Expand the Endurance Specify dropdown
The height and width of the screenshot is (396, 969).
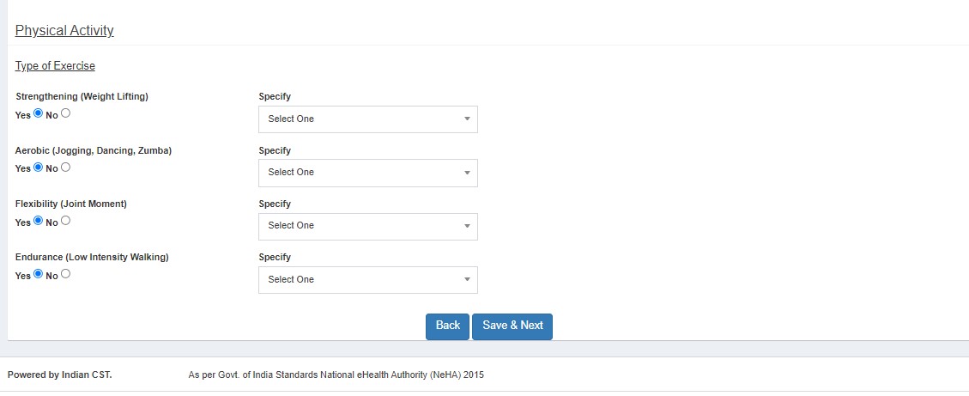(x=367, y=280)
